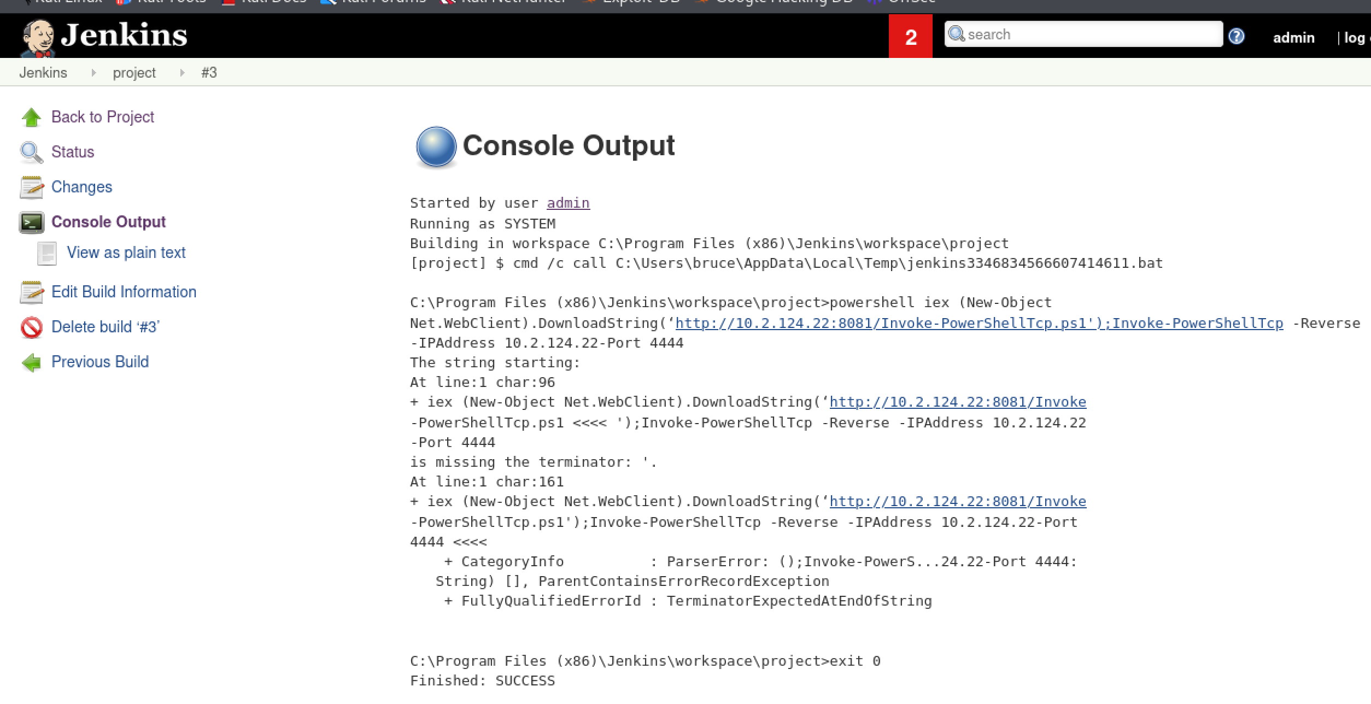This screenshot has height=704, width=1371.
Task: Open View as plain text link
Action: pos(126,253)
